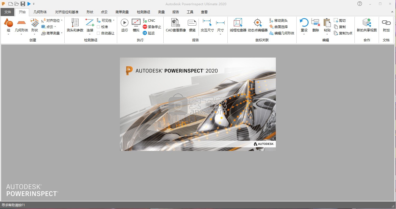This screenshot has width=396, height=209.
Task: Click the New document icon in quick access toolbar
Action: (x=10, y=4)
